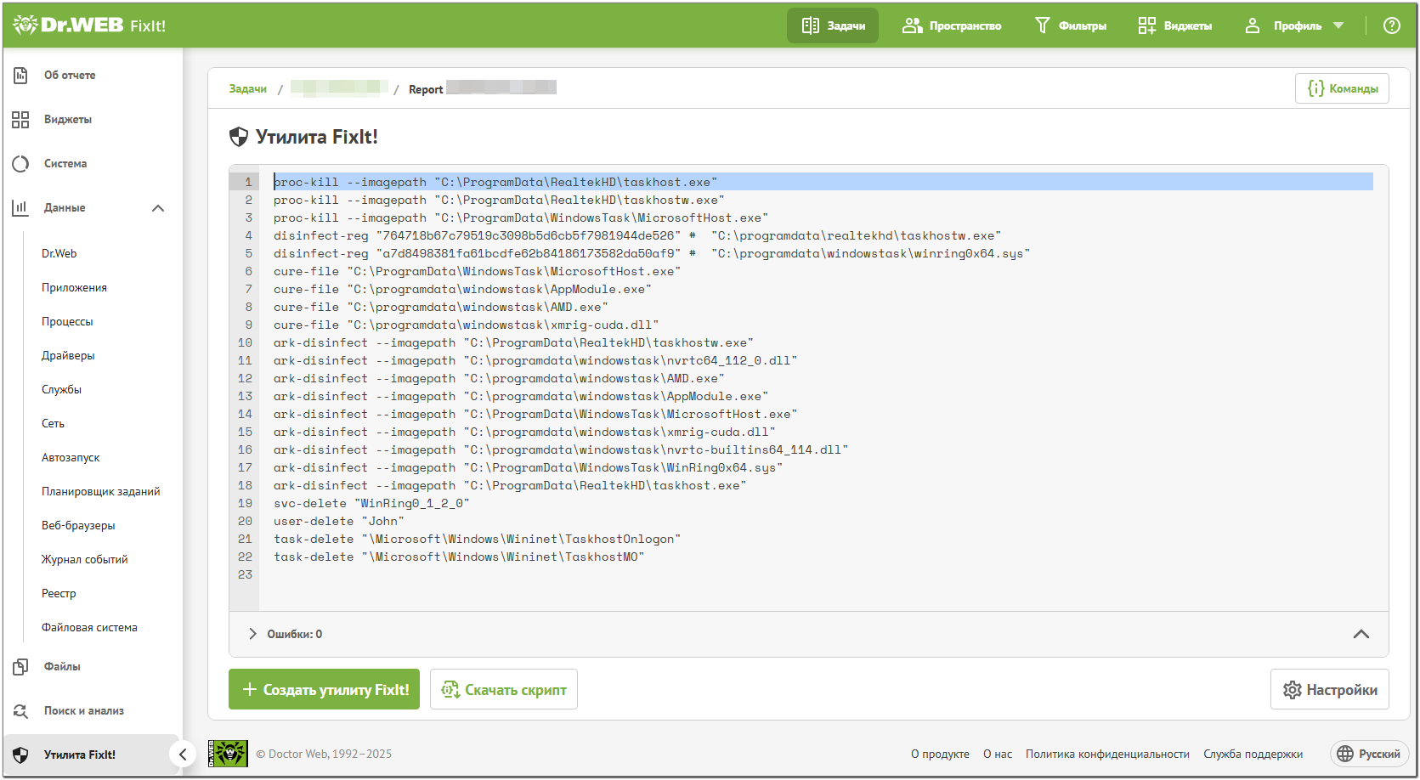Click the О продукте footer link
Viewport: 1420px width, 780px height.
point(940,754)
